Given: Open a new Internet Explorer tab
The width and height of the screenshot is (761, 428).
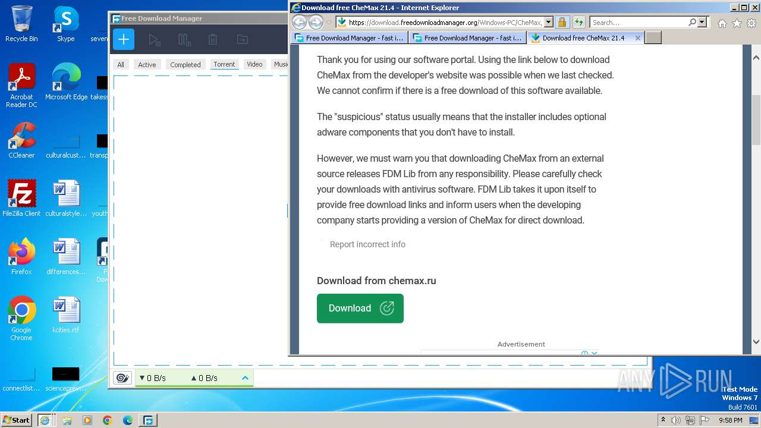Looking at the screenshot, I should tap(653, 37).
